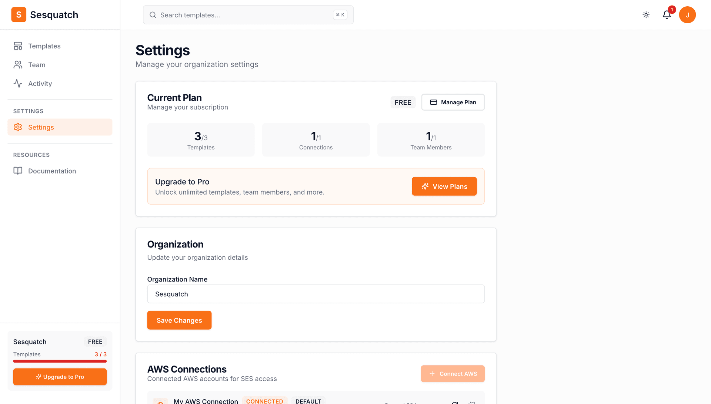
Task: Open the profile menu via avatar J
Action: (688, 15)
